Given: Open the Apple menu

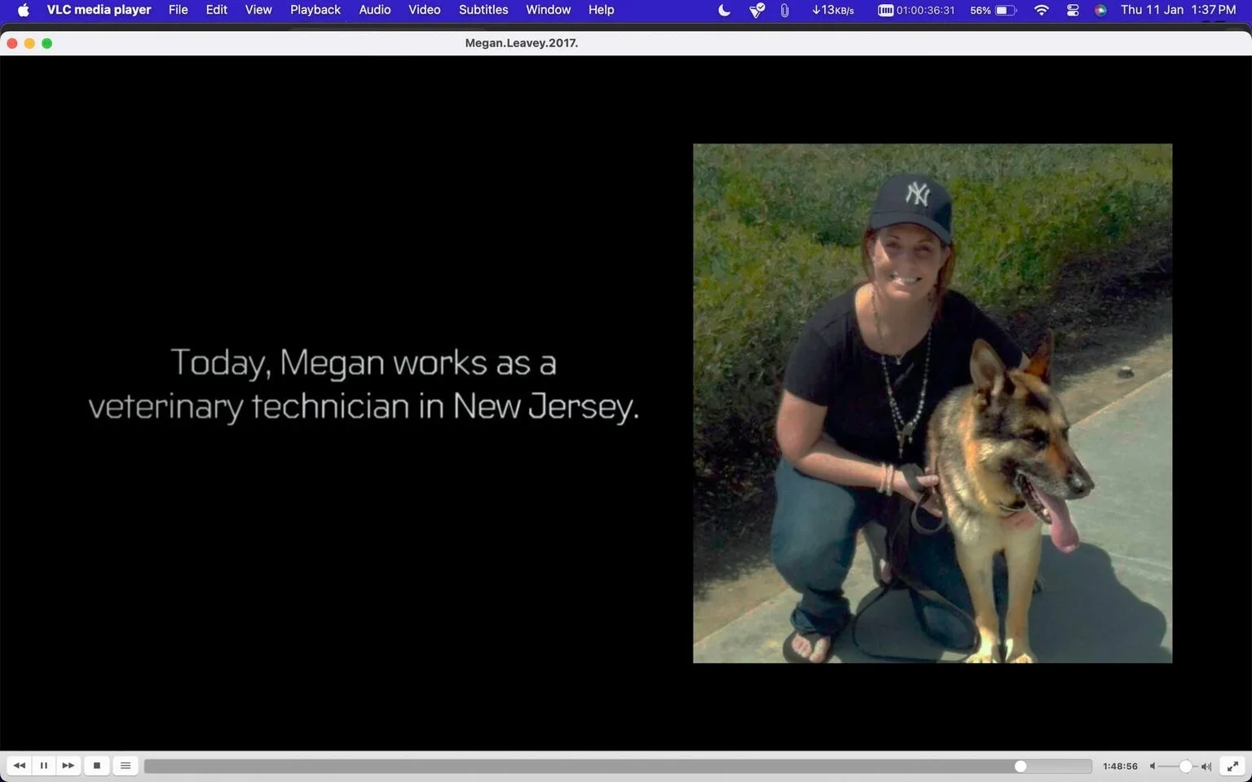Looking at the screenshot, I should [23, 10].
